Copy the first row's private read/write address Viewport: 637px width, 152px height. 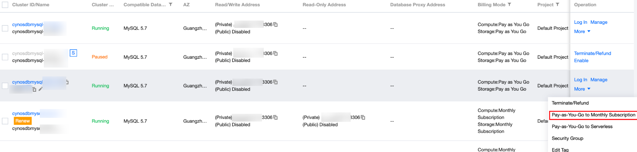tap(276, 25)
